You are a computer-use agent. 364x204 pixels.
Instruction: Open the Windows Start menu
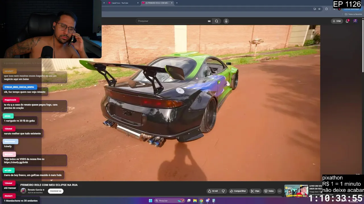(x=150, y=201)
